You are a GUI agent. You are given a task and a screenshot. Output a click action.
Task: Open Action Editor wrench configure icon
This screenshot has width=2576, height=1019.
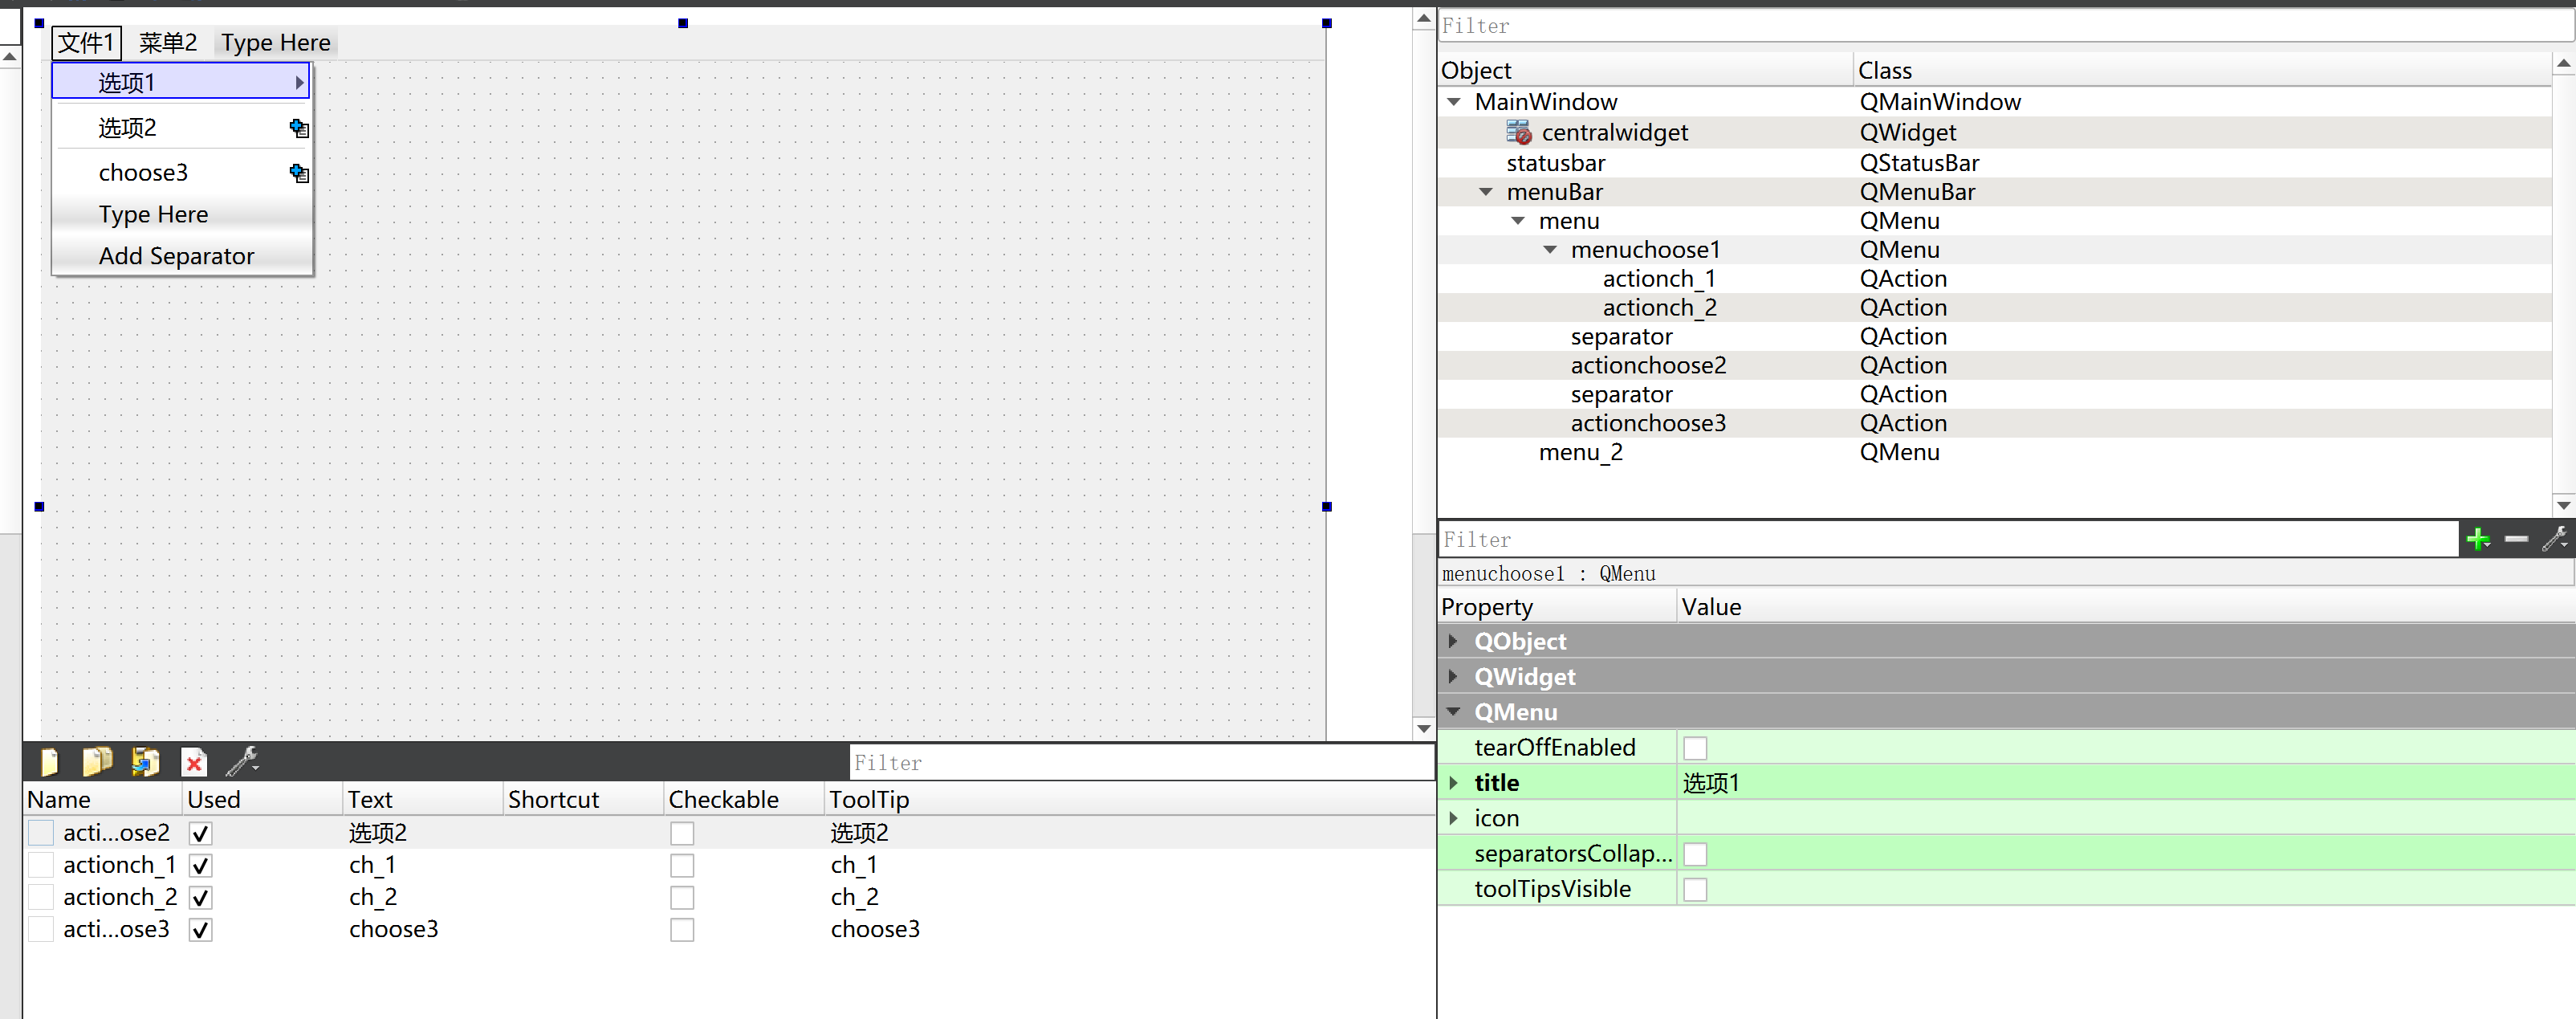click(x=242, y=763)
